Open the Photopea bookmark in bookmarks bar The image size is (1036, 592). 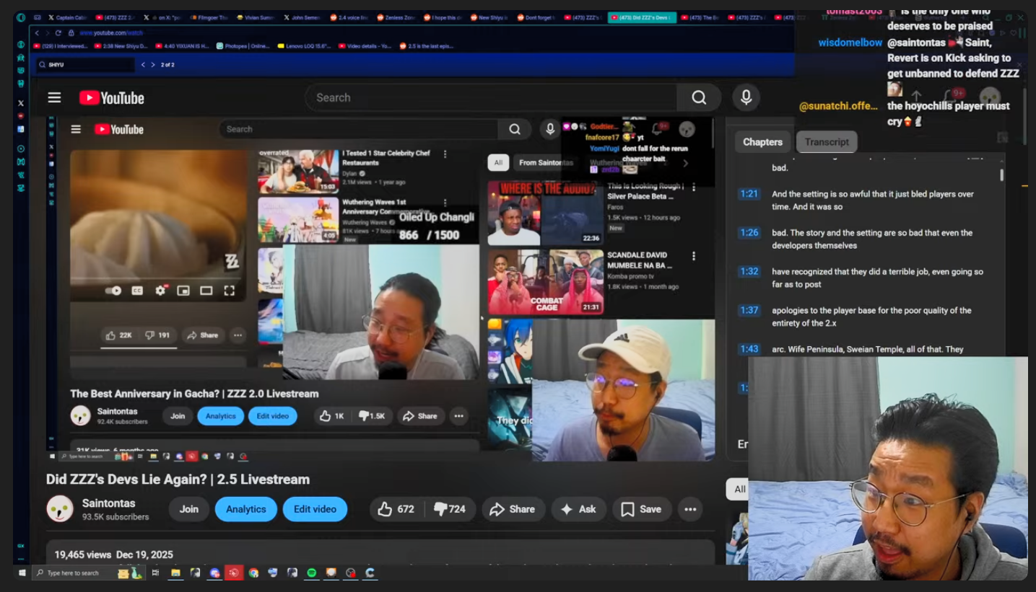coord(243,46)
